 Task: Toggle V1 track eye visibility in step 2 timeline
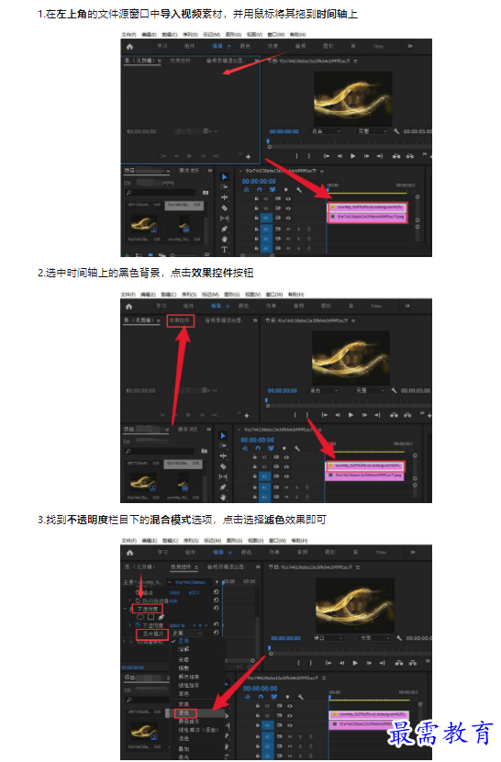[286, 476]
